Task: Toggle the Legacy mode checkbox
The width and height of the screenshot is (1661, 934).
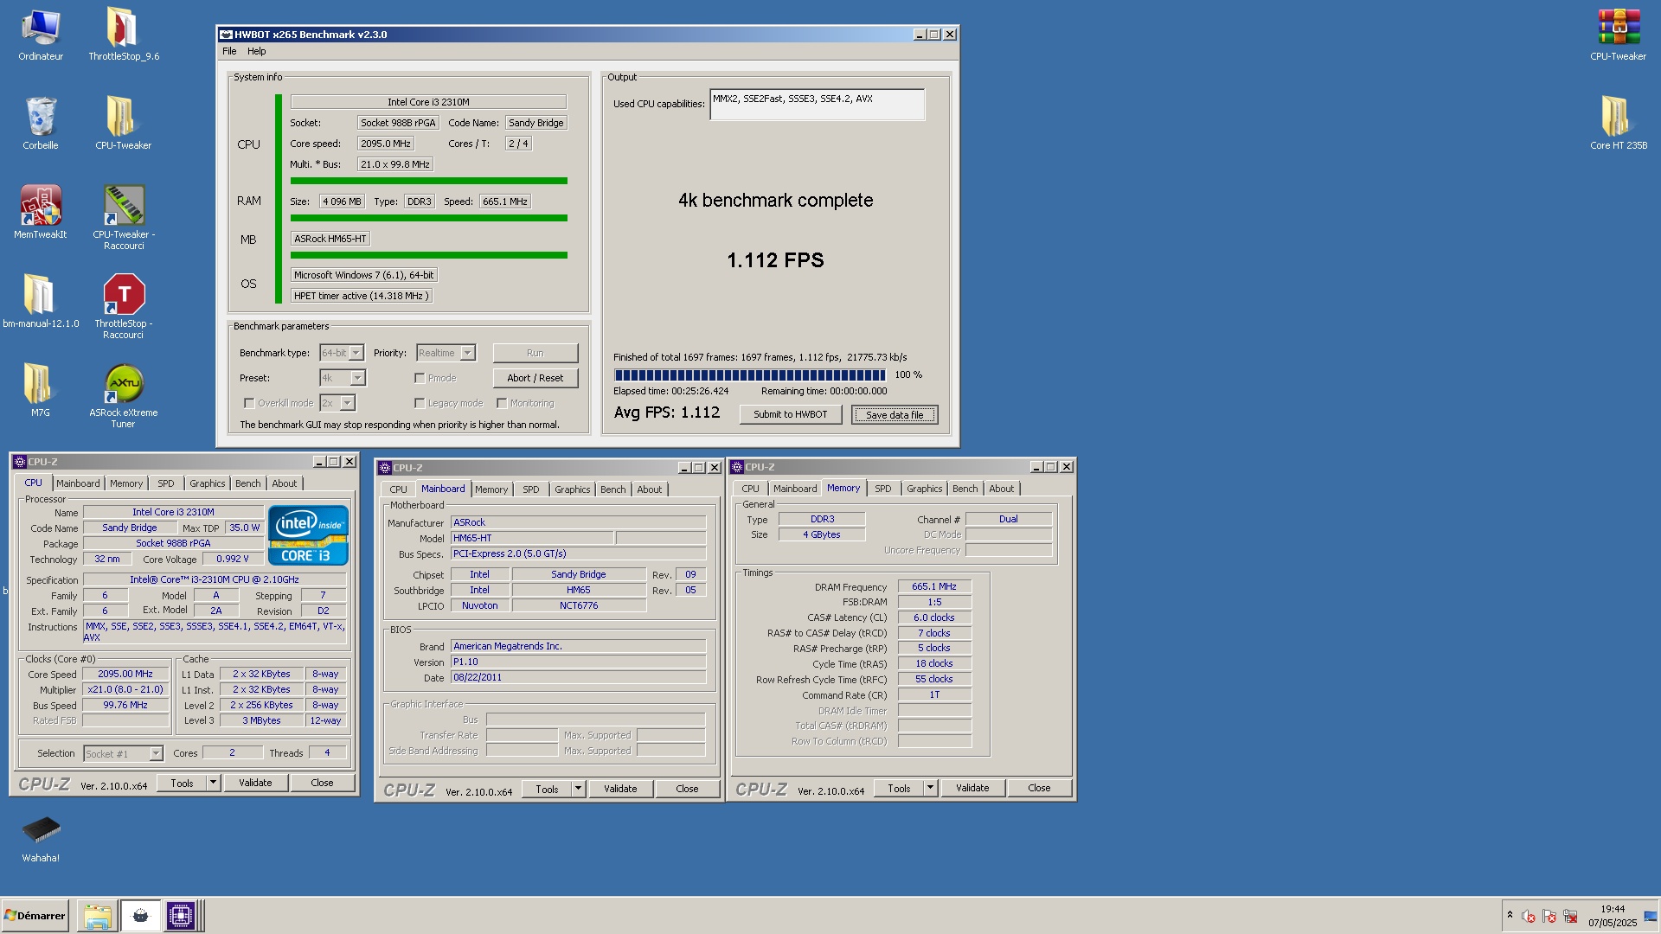Action: (x=420, y=403)
